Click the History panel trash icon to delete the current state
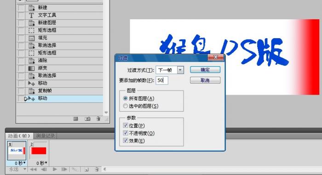The image size is (322, 175). click(x=98, y=119)
